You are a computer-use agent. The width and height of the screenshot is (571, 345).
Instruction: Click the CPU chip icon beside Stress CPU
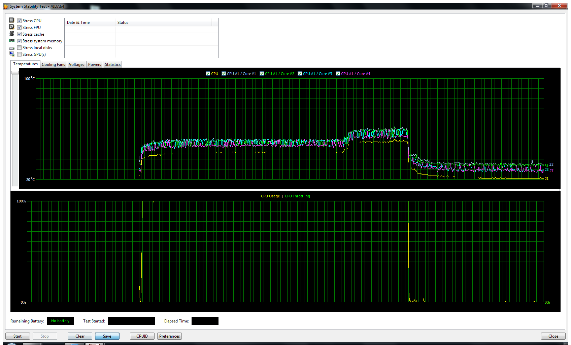(12, 21)
